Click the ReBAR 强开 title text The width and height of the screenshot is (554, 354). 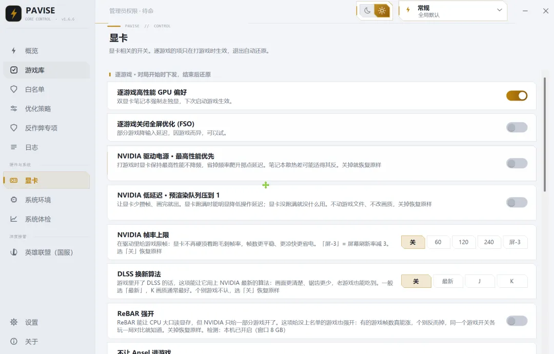(x=135, y=313)
